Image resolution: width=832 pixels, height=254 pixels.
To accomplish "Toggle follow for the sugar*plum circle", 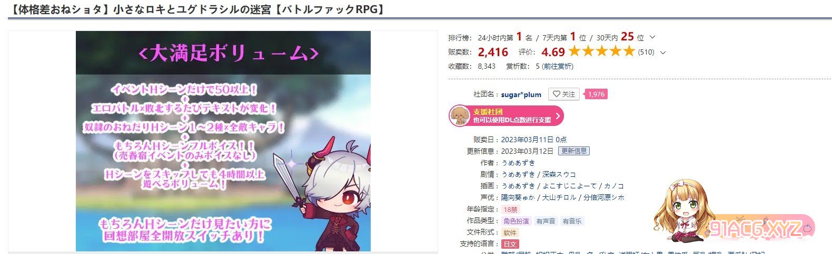I will pos(563,94).
